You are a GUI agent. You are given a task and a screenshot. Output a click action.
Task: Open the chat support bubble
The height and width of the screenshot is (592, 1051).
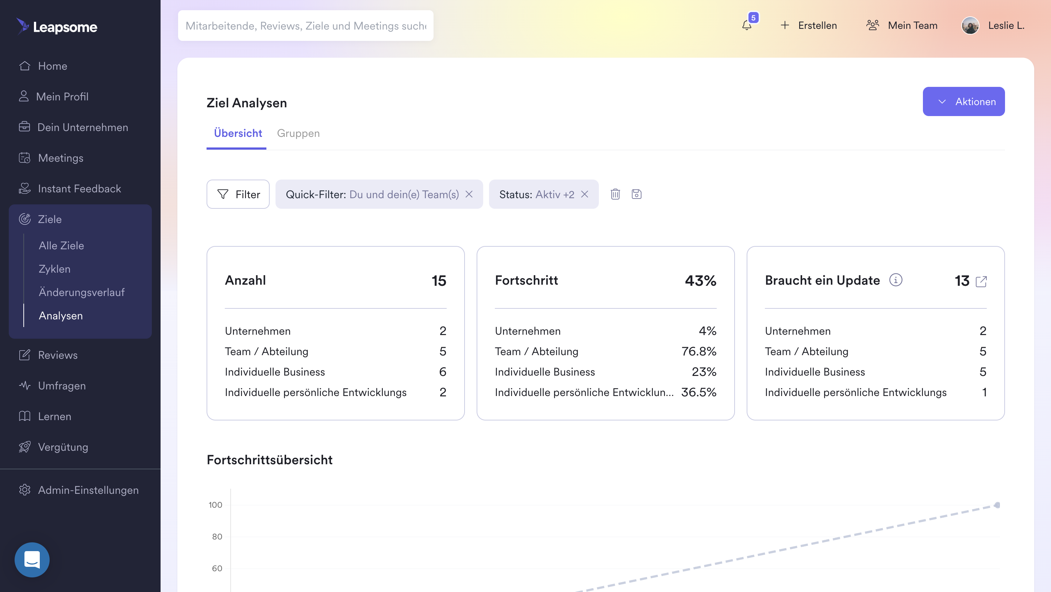point(32,560)
